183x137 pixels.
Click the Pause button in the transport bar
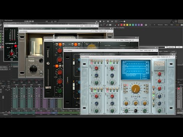tap(108, 21)
